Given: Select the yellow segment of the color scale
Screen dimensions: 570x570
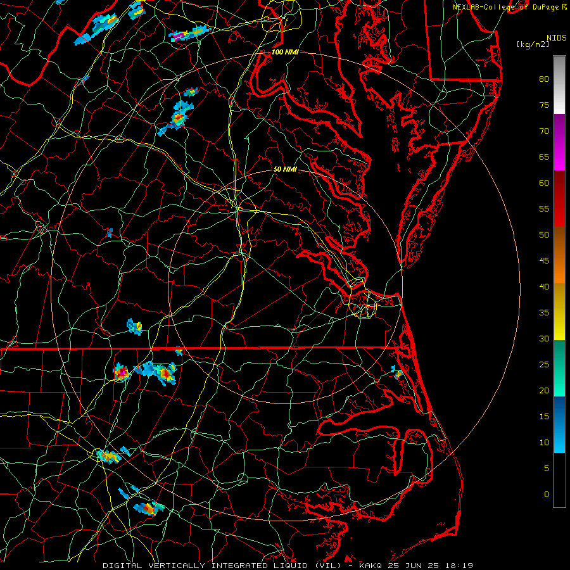Looking at the screenshot, I should [559, 312].
